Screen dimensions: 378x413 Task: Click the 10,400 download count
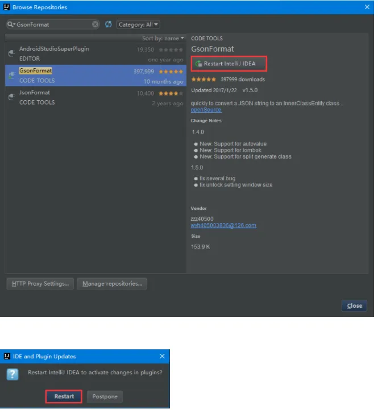[x=146, y=93]
